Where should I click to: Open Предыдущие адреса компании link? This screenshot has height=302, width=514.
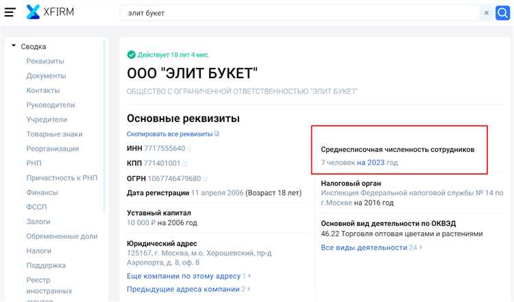pos(183,289)
